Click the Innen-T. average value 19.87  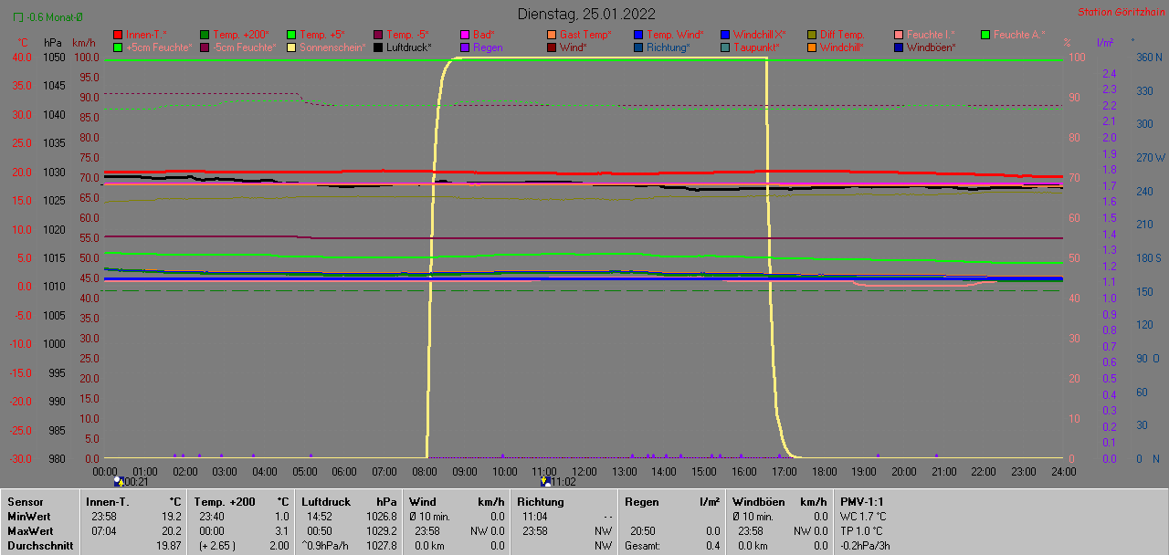point(167,546)
